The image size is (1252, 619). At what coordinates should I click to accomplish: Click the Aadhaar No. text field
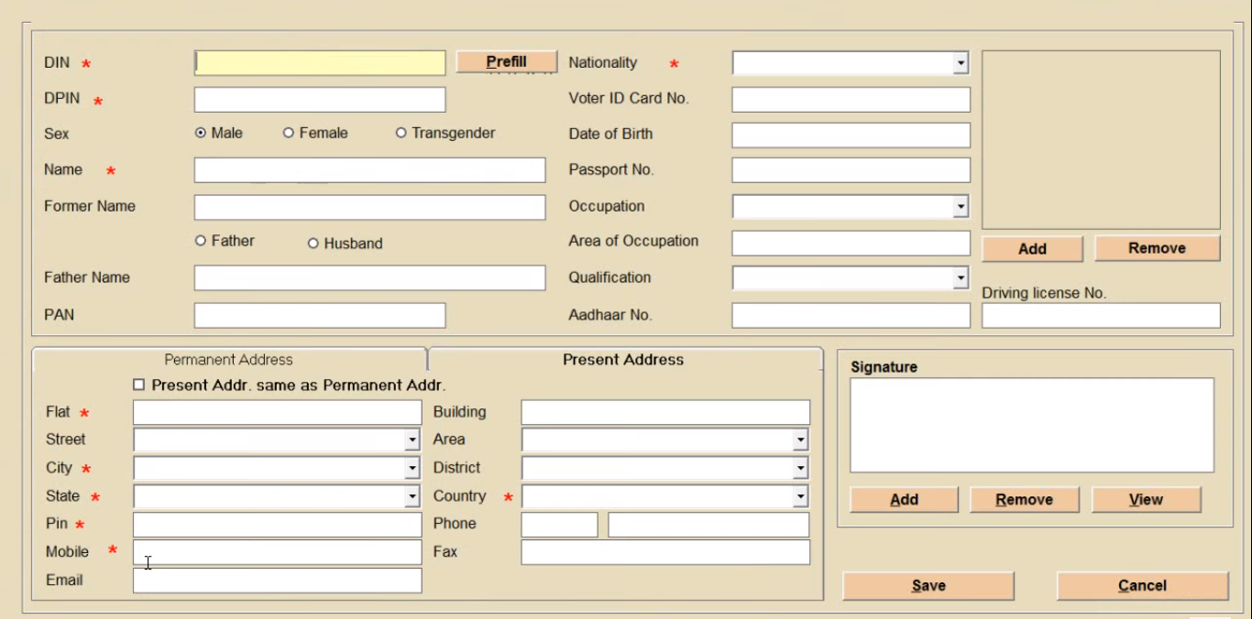[x=850, y=316]
